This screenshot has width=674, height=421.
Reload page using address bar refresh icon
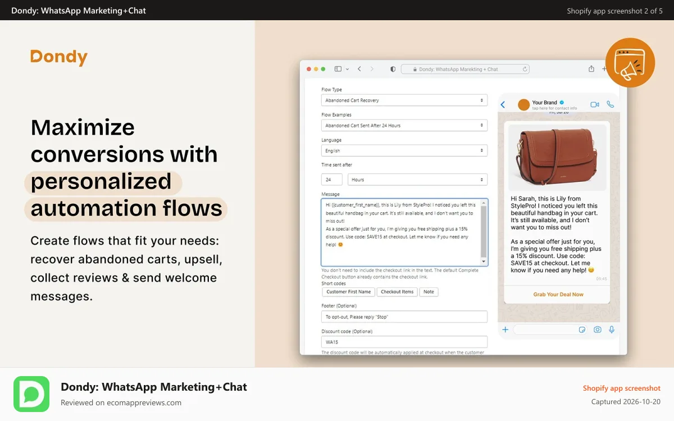[x=525, y=69]
